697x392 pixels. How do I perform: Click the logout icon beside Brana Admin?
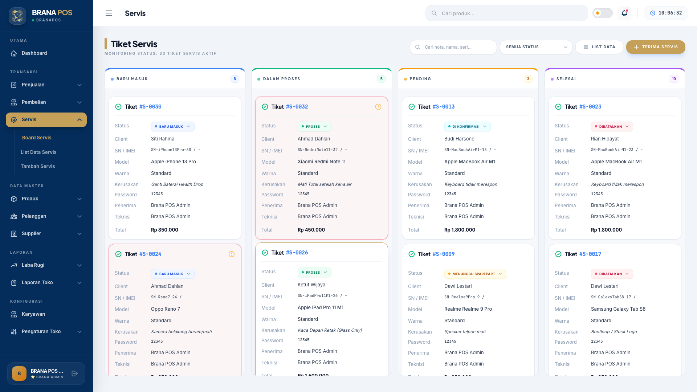click(75, 373)
